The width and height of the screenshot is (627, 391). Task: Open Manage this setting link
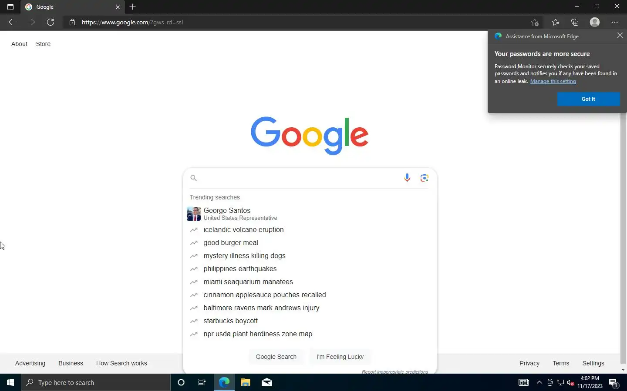tap(553, 81)
